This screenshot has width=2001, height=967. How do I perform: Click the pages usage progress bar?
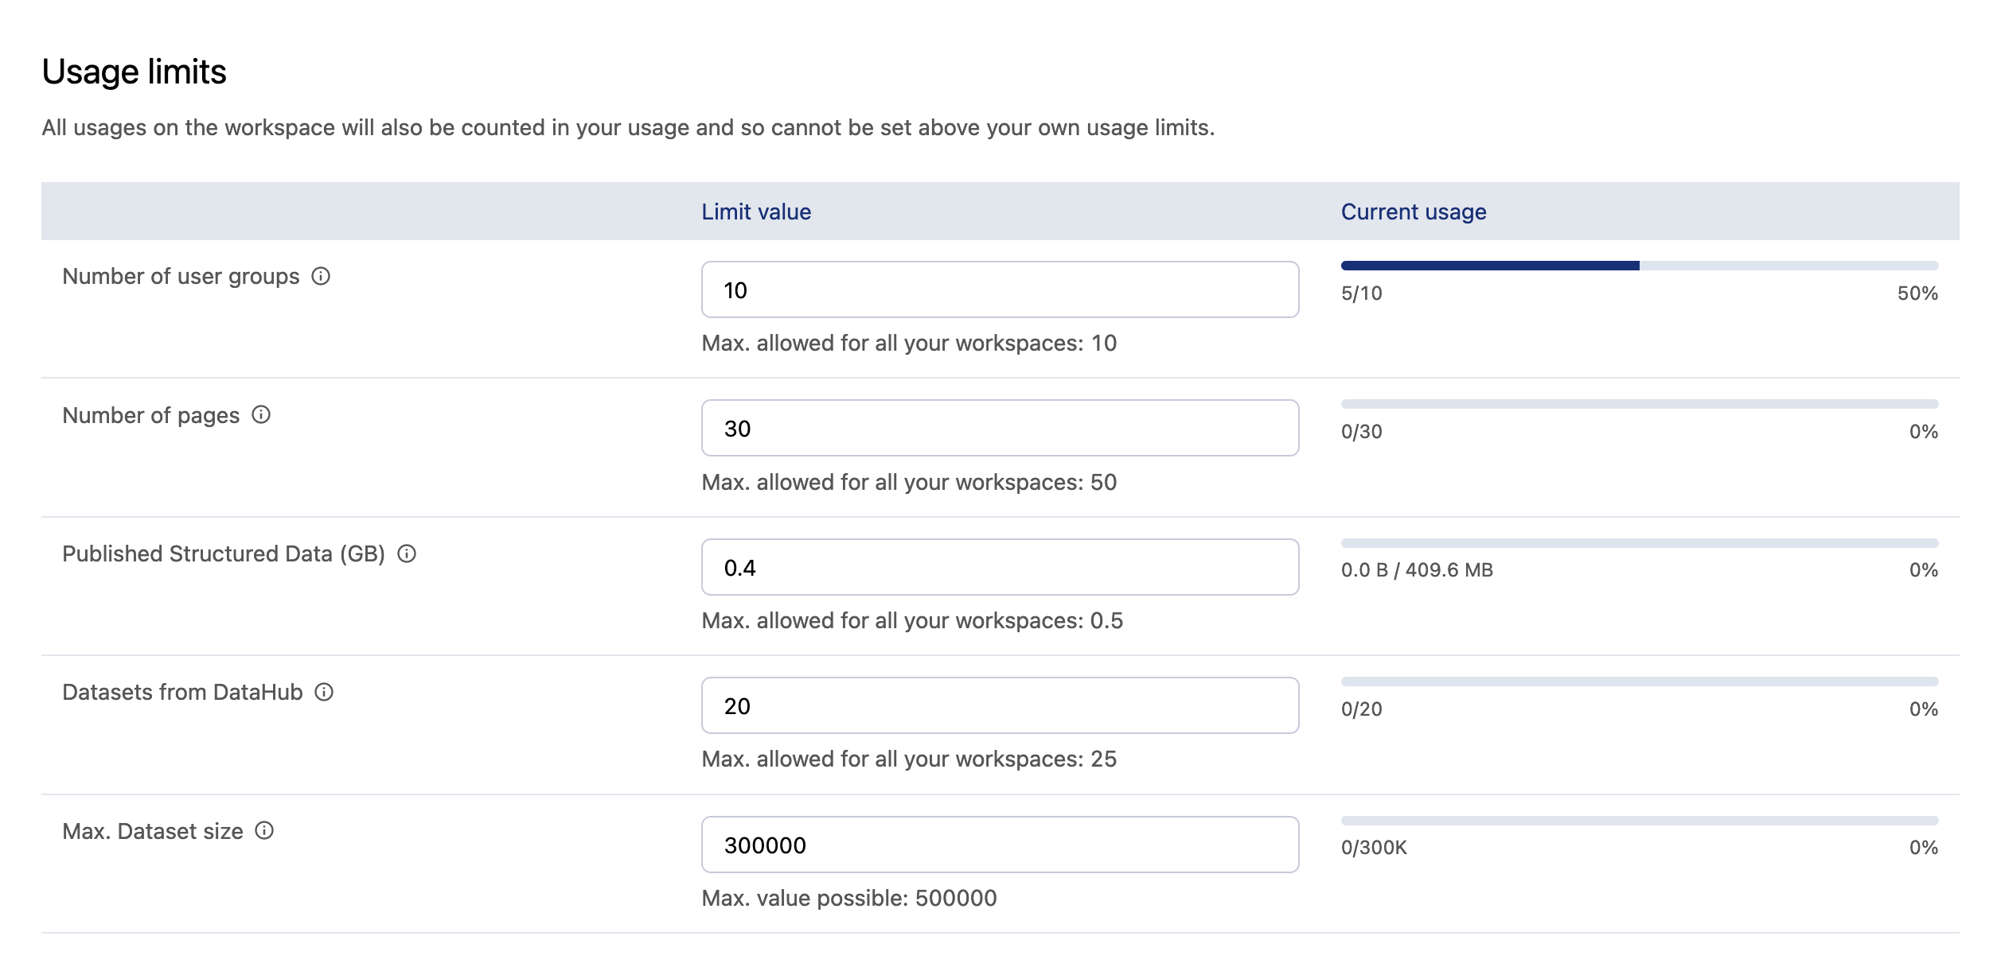[x=1639, y=404]
